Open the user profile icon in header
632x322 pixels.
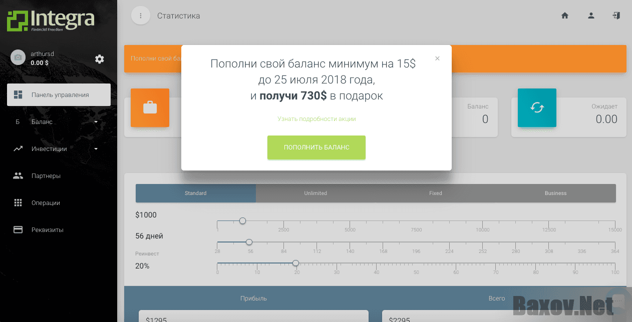[x=591, y=15]
